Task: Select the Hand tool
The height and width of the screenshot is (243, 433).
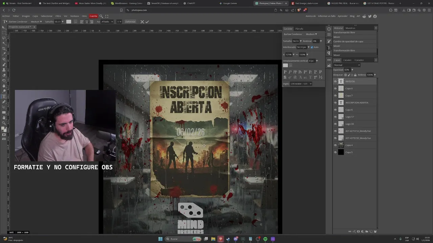Action: coord(4,118)
